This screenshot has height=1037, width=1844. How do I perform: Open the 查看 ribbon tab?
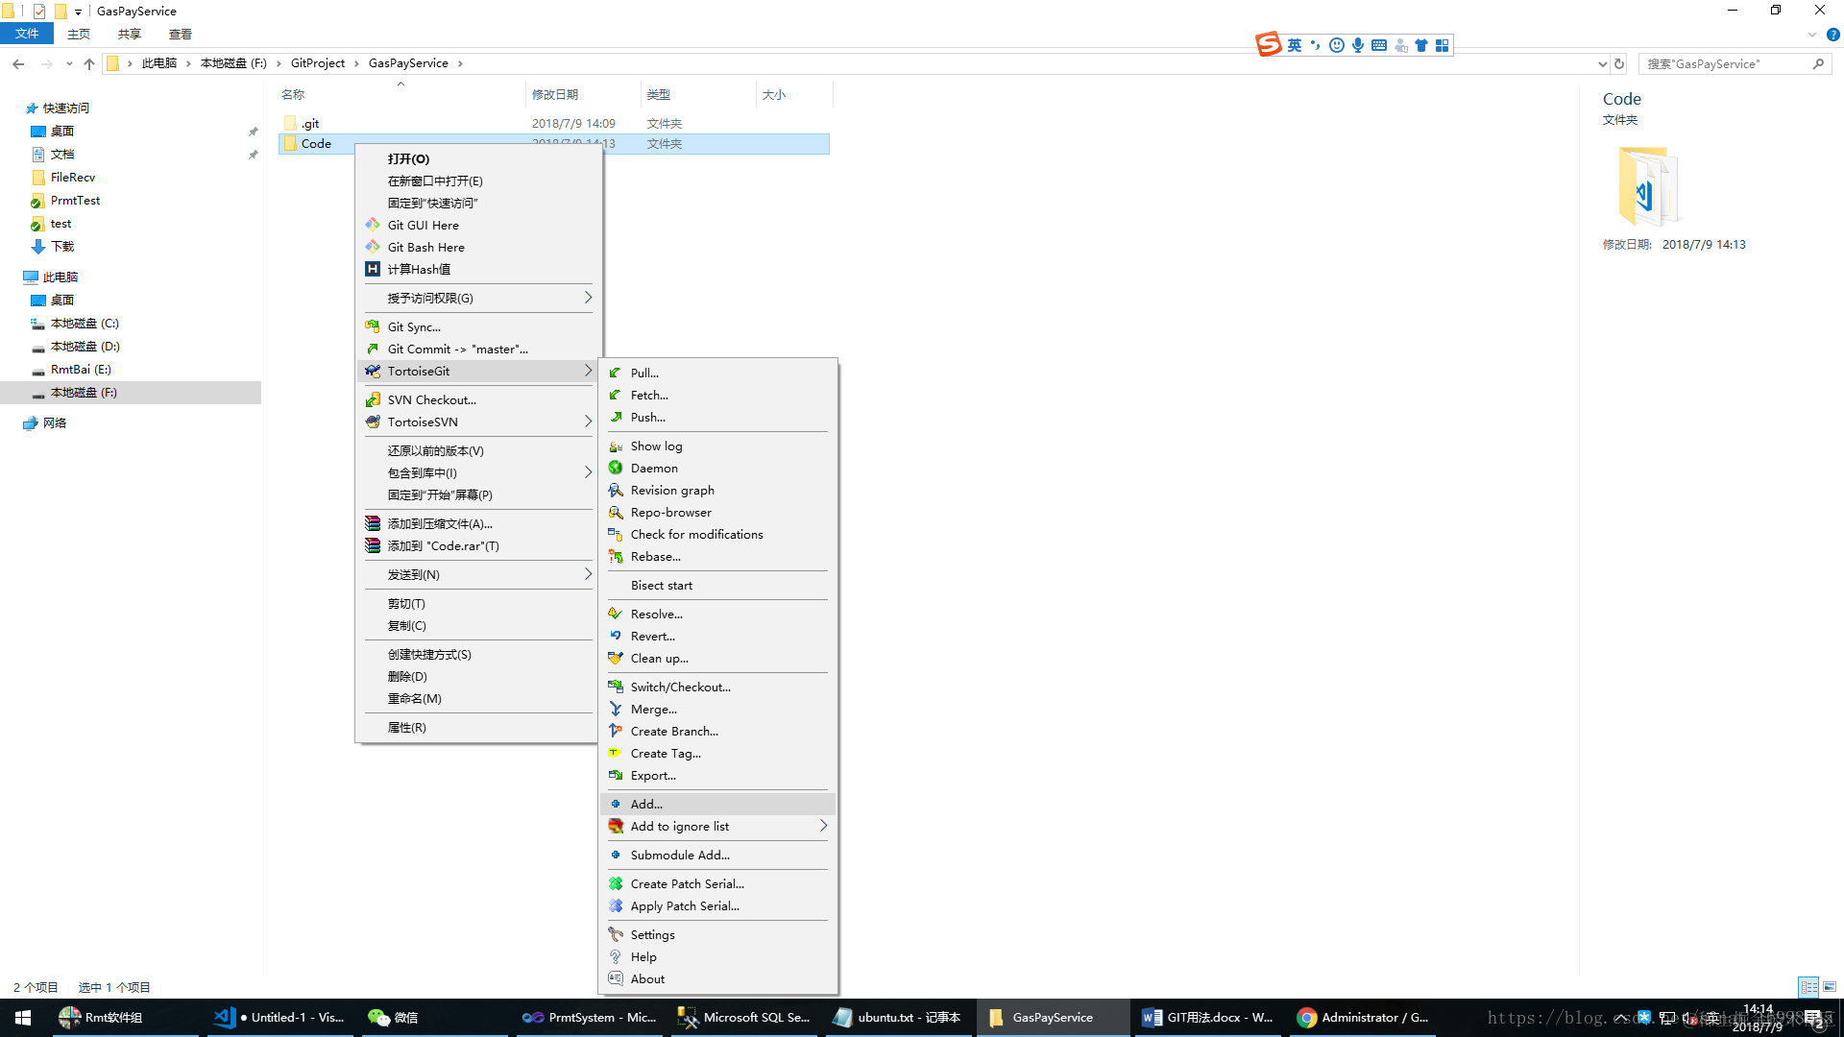[181, 35]
